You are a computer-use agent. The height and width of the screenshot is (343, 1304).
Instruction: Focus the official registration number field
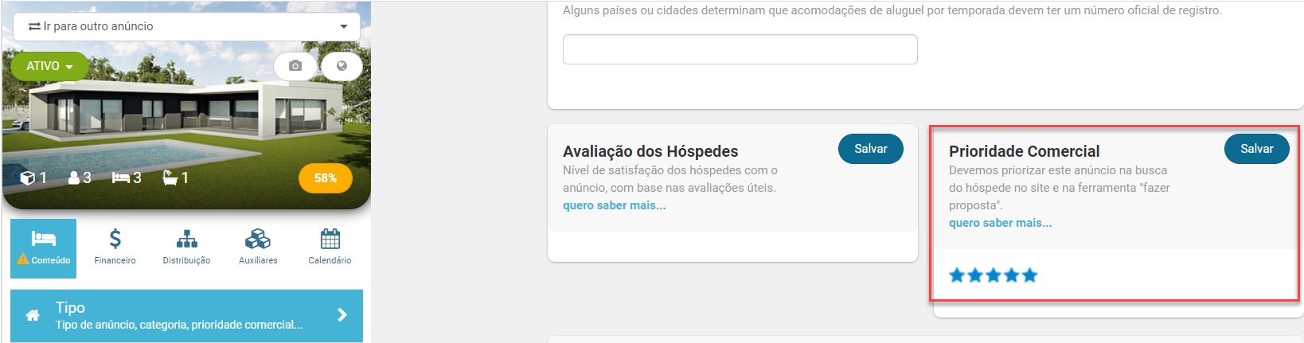(x=740, y=49)
